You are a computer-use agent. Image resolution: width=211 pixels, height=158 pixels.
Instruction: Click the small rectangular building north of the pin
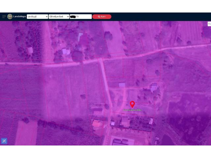pyautogui.click(x=122, y=85)
